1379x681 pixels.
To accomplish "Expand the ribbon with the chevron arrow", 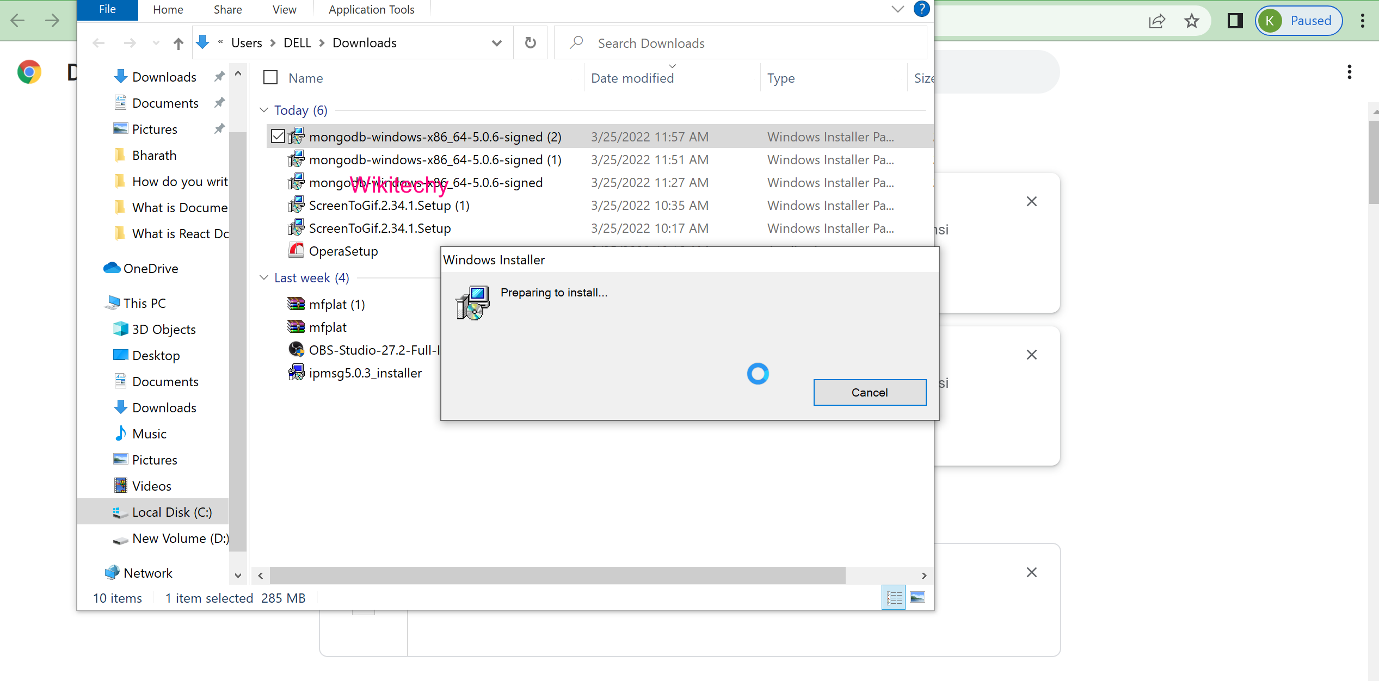I will [x=898, y=9].
